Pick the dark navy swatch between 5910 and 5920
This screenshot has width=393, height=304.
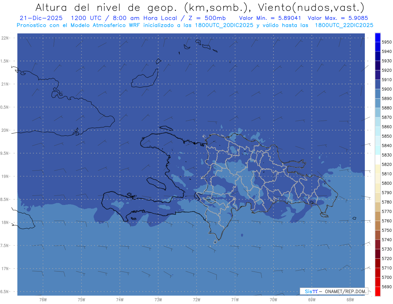click(378, 75)
